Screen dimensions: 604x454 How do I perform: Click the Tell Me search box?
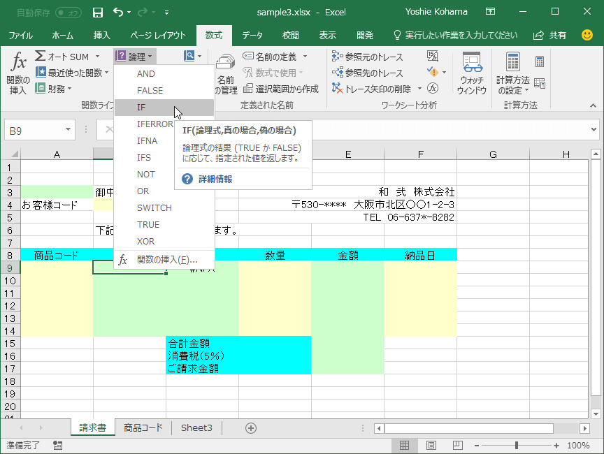click(456, 36)
